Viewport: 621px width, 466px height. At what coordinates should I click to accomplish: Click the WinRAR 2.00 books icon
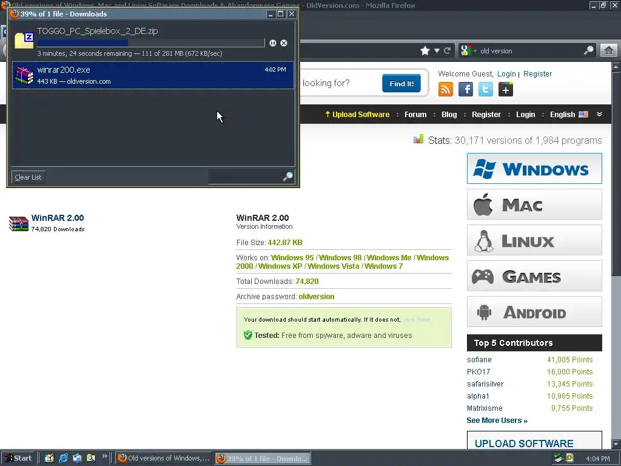(x=19, y=223)
